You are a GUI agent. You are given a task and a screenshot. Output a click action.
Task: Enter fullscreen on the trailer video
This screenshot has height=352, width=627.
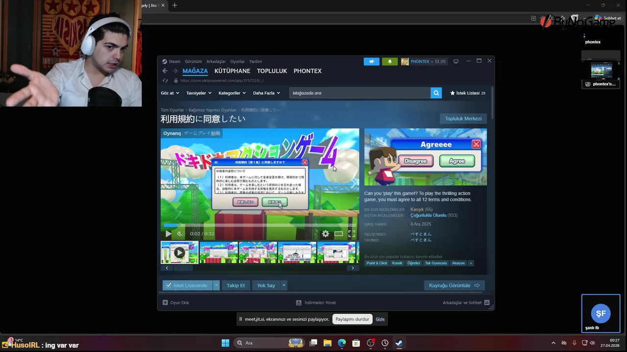pos(352,234)
